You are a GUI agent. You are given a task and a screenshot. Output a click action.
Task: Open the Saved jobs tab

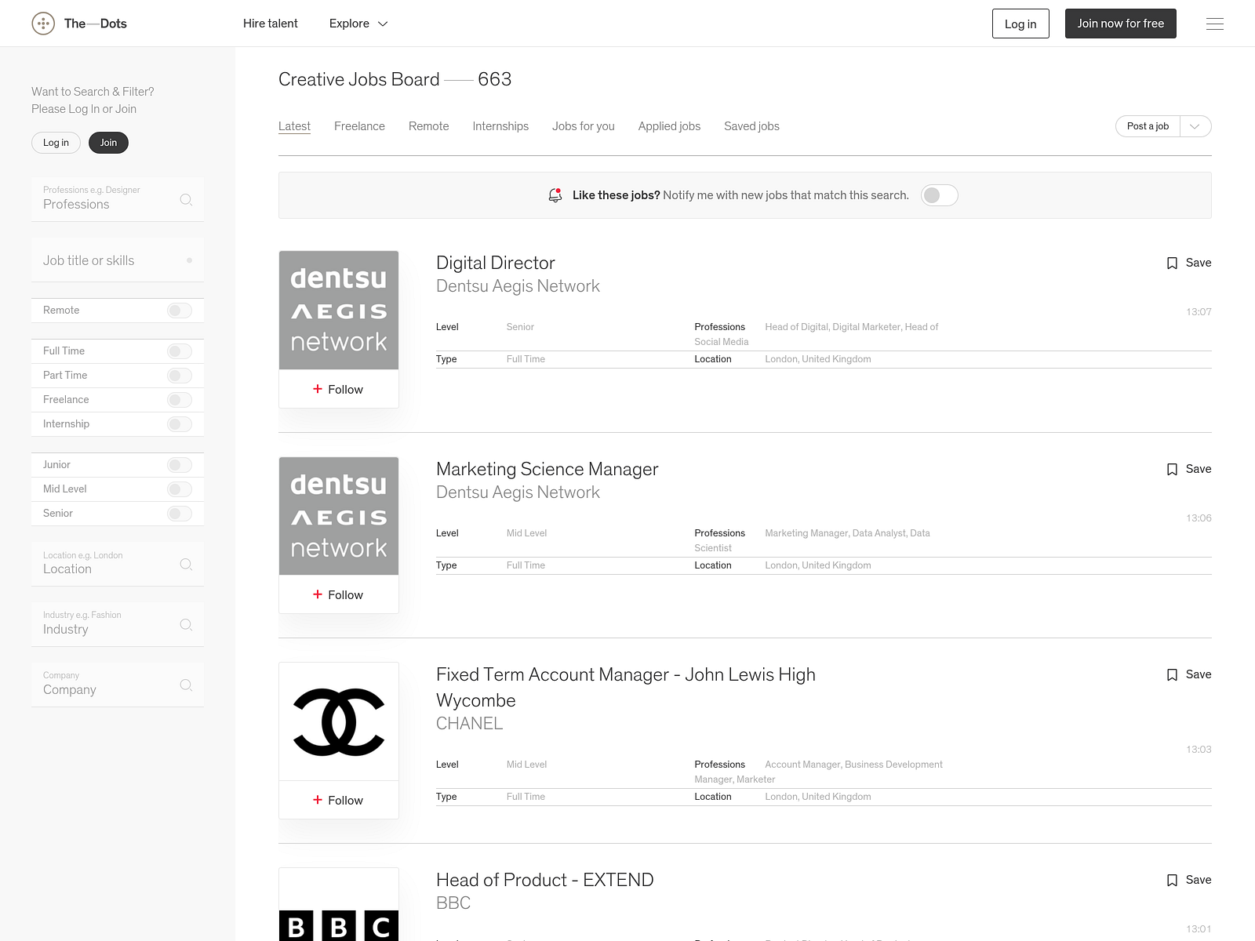751,126
